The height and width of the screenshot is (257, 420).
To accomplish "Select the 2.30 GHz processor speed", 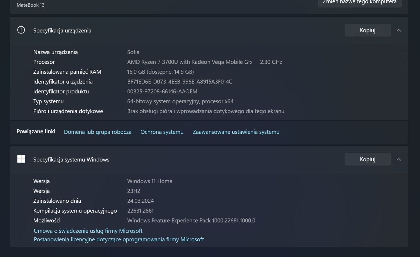I will click(271, 62).
